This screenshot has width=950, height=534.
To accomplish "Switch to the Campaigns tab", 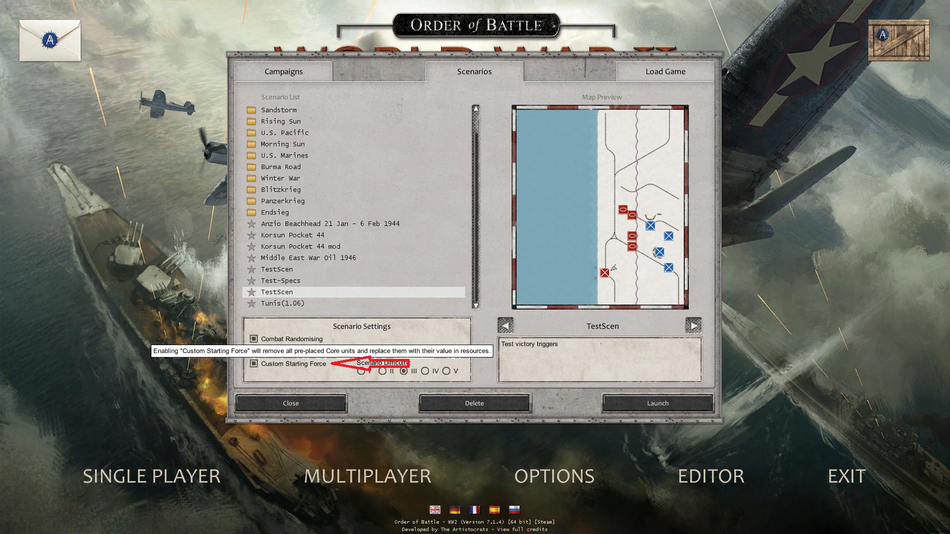I will click(284, 71).
